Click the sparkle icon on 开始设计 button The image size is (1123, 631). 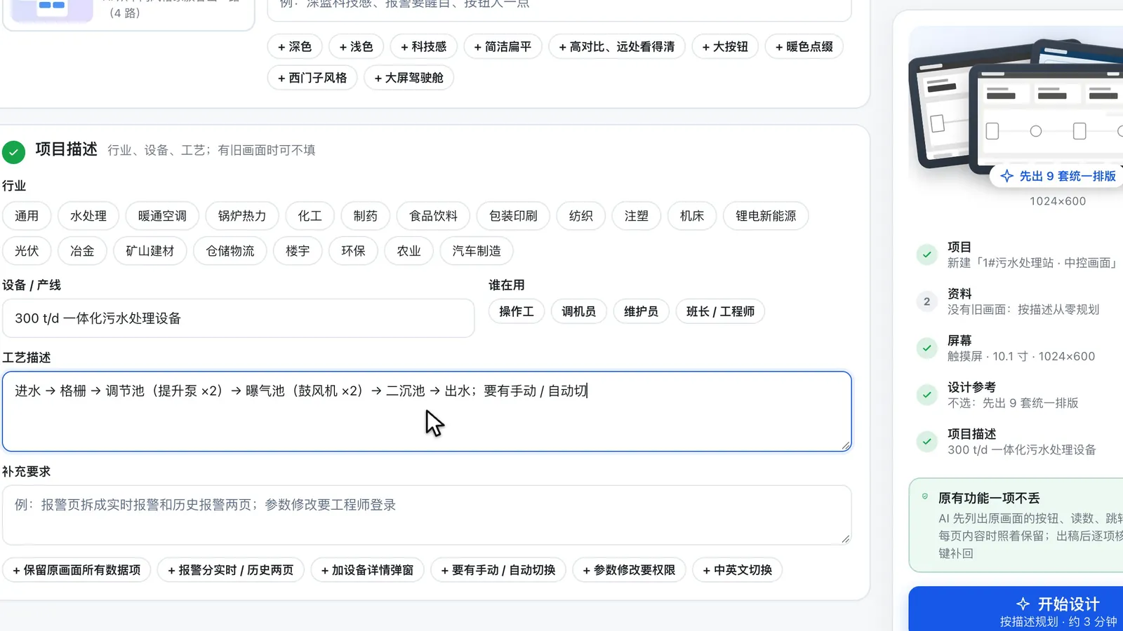[1023, 604]
